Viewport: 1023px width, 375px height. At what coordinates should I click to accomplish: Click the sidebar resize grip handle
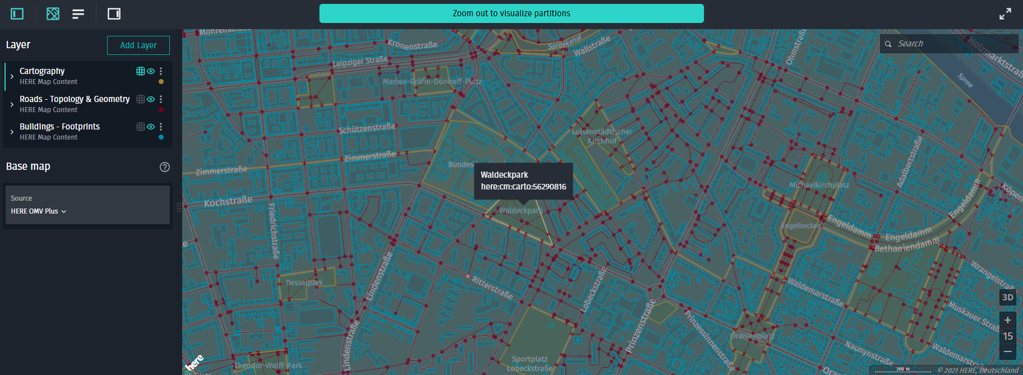pyautogui.click(x=179, y=207)
